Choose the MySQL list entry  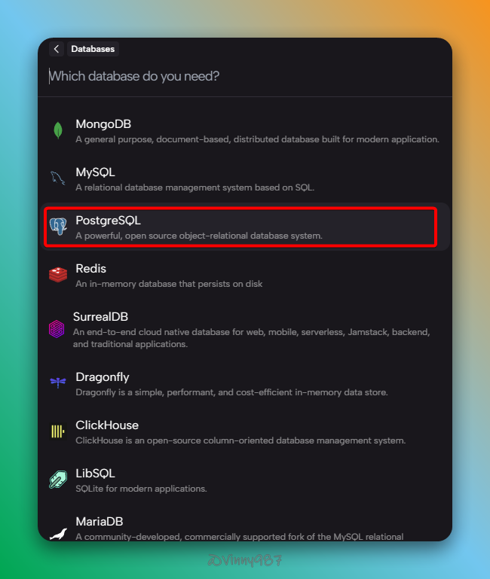coord(226,178)
